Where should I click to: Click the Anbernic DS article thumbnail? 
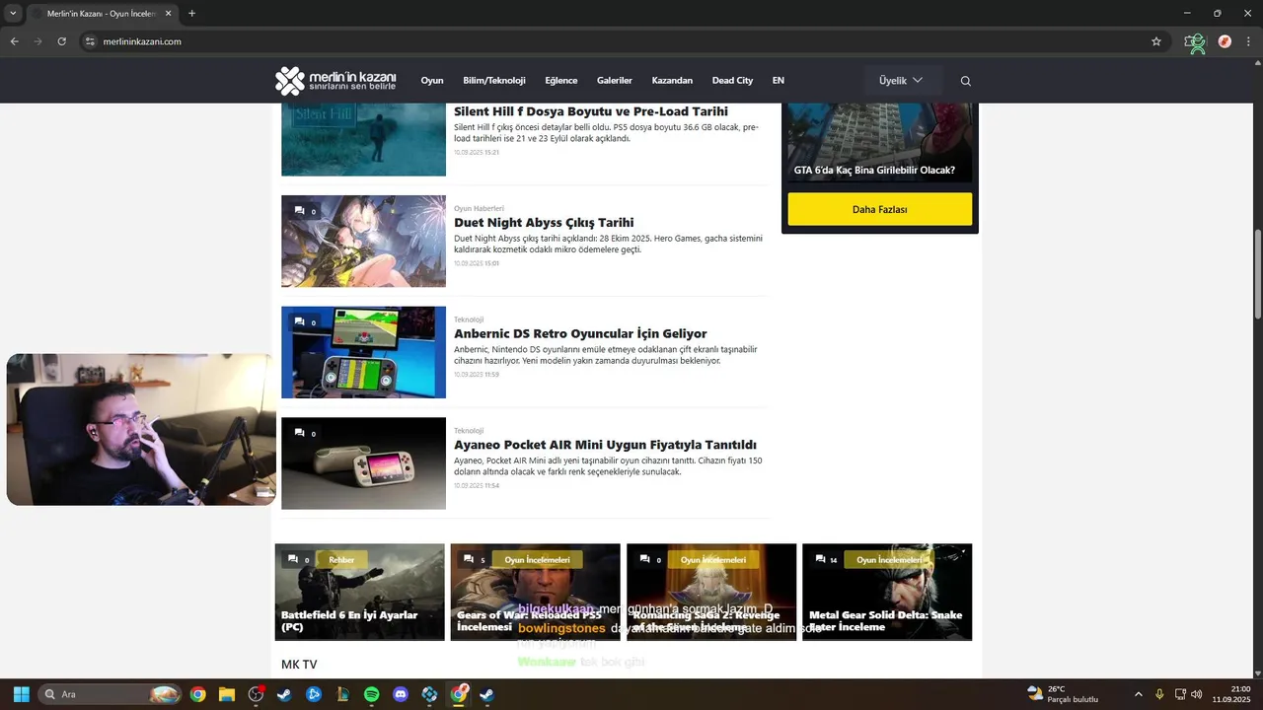click(x=363, y=352)
